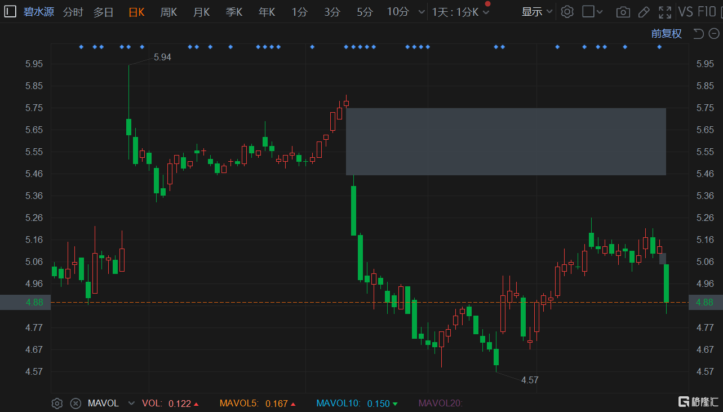Click the MAVOL5: 0.167 value

(257, 404)
